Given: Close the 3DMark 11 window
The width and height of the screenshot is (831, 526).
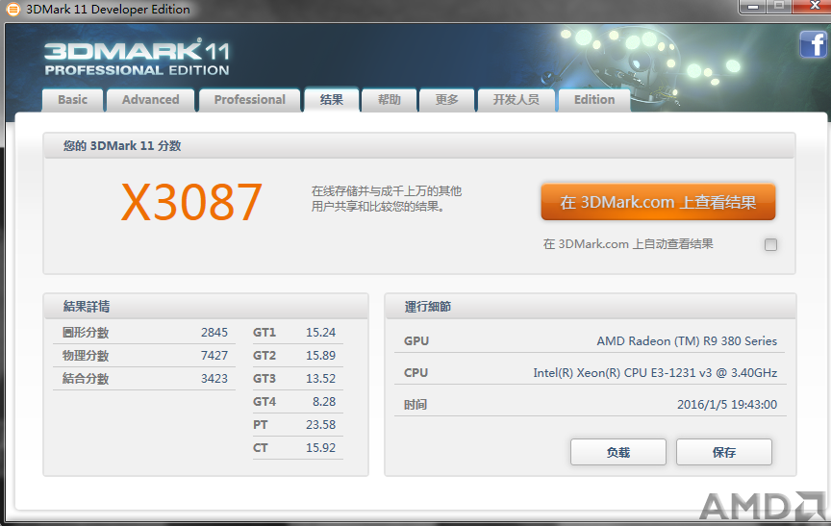Looking at the screenshot, I should coord(812,7).
